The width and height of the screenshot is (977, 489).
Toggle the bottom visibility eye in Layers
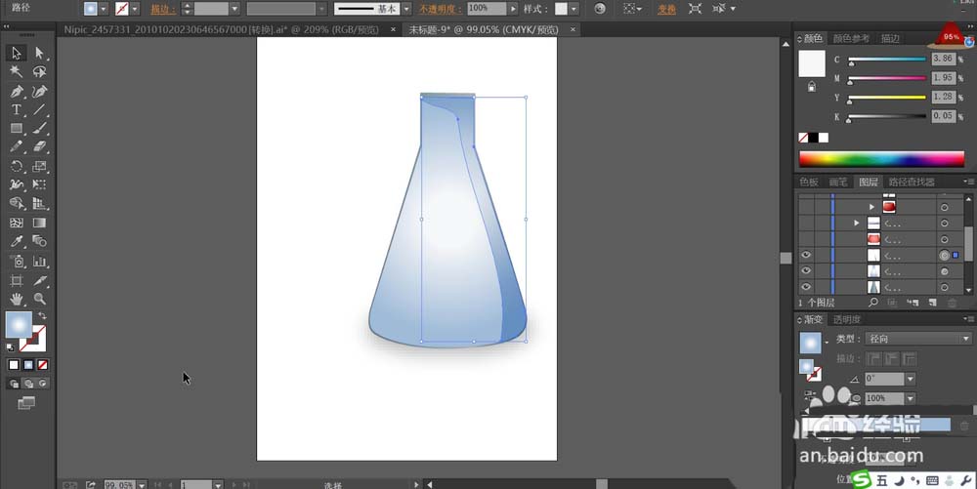(806, 287)
